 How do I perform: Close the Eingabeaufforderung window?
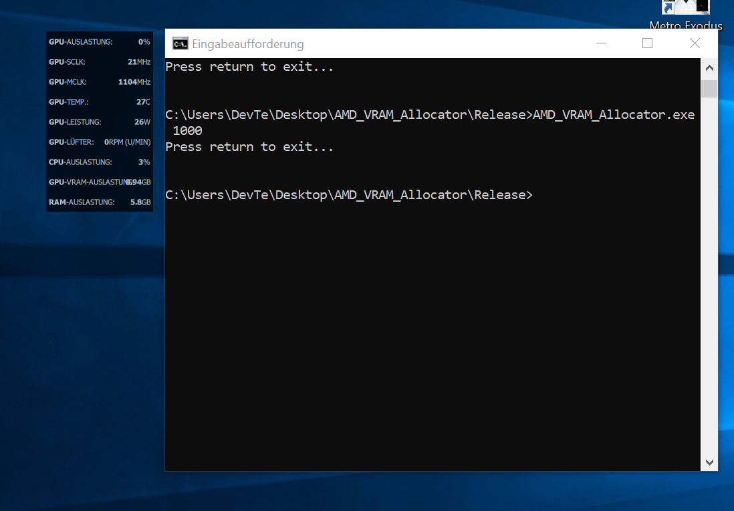[695, 43]
